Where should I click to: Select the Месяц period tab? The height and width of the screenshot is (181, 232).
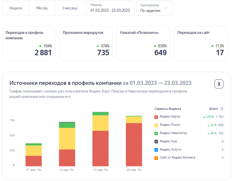(42, 8)
